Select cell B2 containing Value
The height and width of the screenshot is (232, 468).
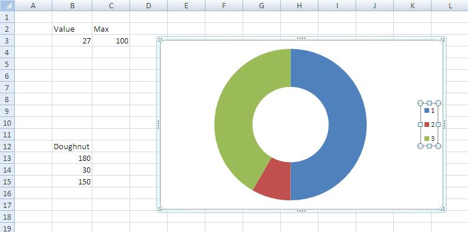coord(72,29)
